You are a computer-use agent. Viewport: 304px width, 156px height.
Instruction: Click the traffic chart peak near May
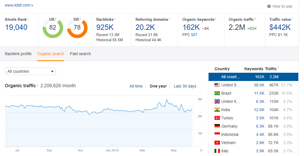[x=166, y=100]
